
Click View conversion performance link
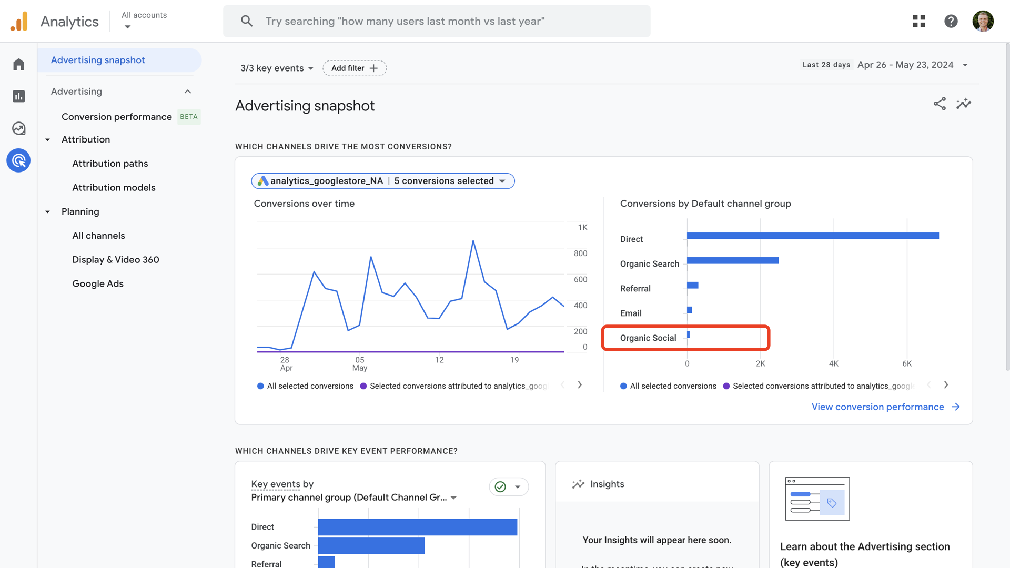877,407
